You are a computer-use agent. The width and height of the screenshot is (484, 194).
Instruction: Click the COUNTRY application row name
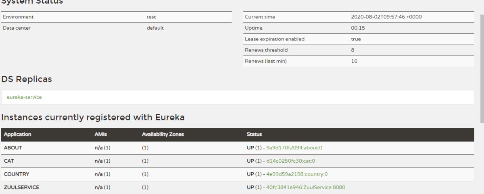coord(16,174)
